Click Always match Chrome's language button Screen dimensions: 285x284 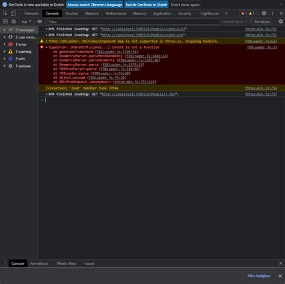[94, 5]
